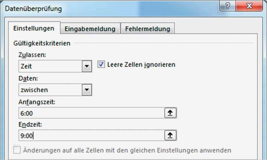Open the combo box showing 'Zeit'

point(50,66)
